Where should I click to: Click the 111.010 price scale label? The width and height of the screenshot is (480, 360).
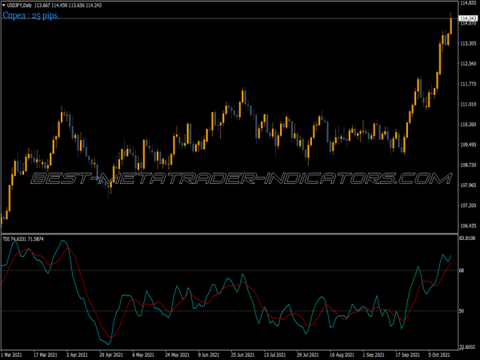pyautogui.click(x=468, y=105)
